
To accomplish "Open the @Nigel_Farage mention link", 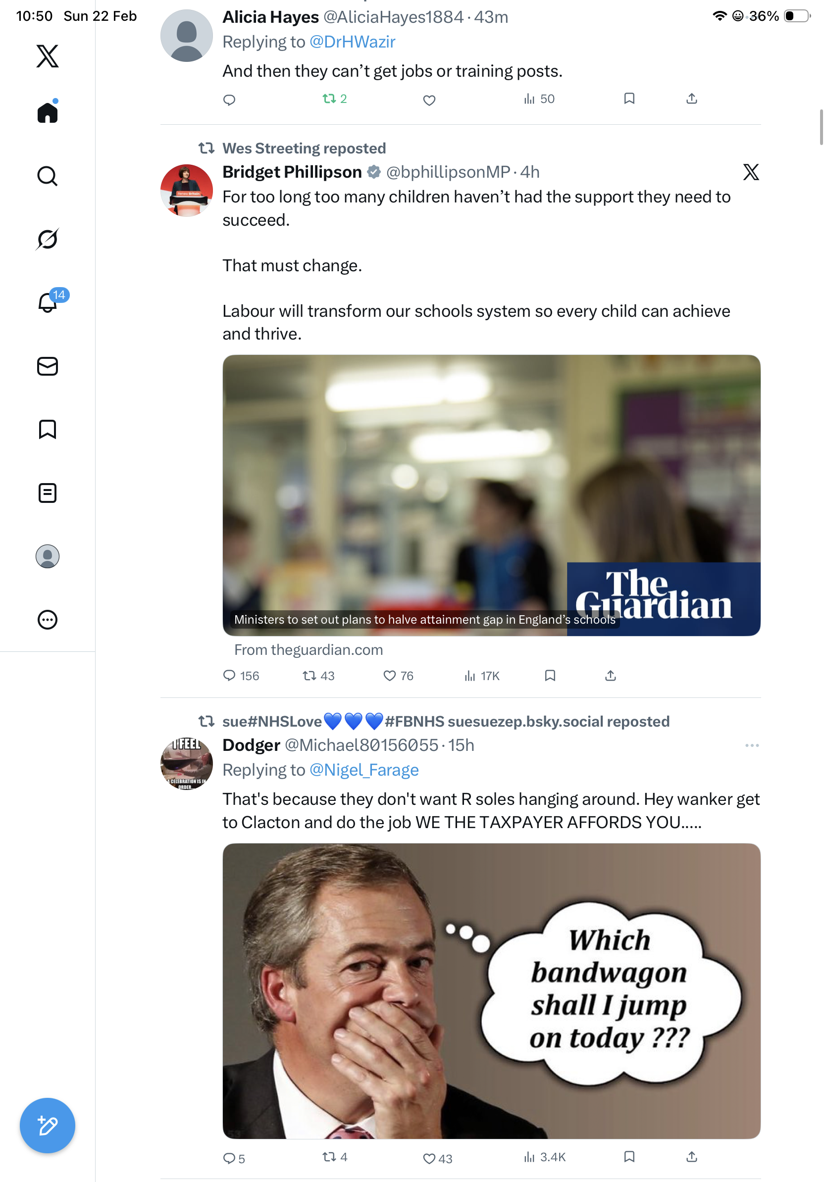I will click(364, 770).
